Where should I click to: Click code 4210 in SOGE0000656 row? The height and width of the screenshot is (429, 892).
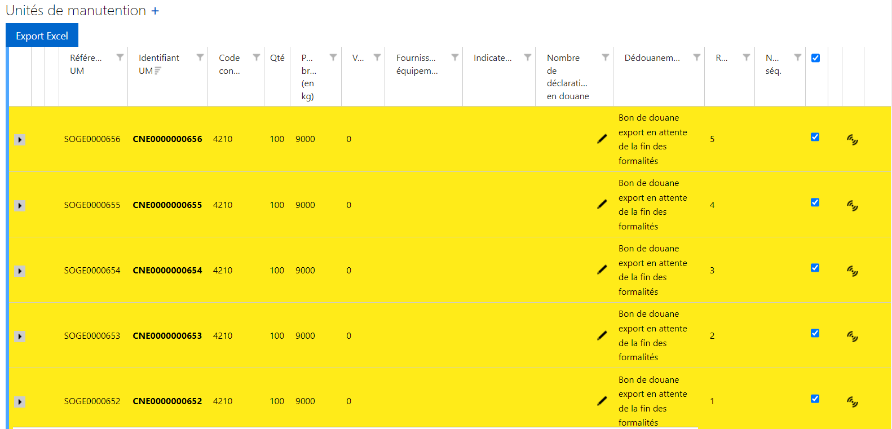(x=223, y=139)
